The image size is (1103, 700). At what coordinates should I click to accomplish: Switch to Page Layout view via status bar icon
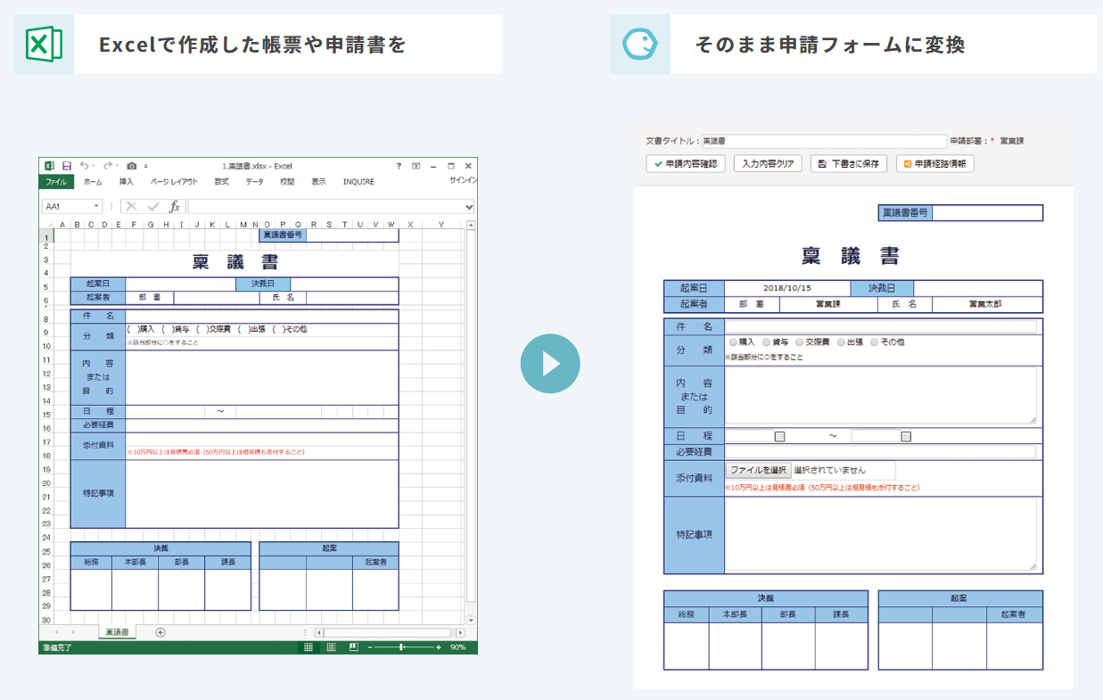[x=329, y=646]
